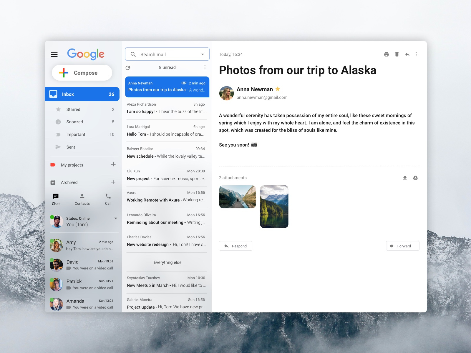The image size is (471, 353).
Task: Open the forest lake attachment thumbnail
Action: 274,207
